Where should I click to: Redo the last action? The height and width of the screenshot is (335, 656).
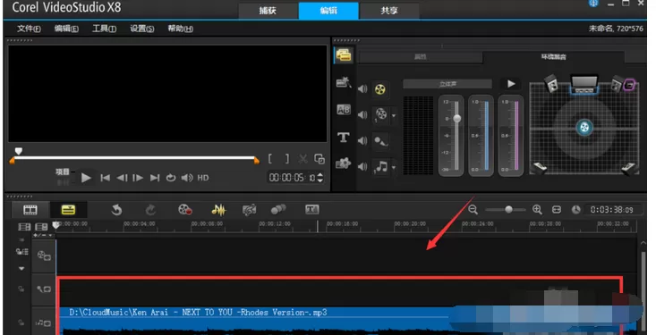click(x=150, y=210)
